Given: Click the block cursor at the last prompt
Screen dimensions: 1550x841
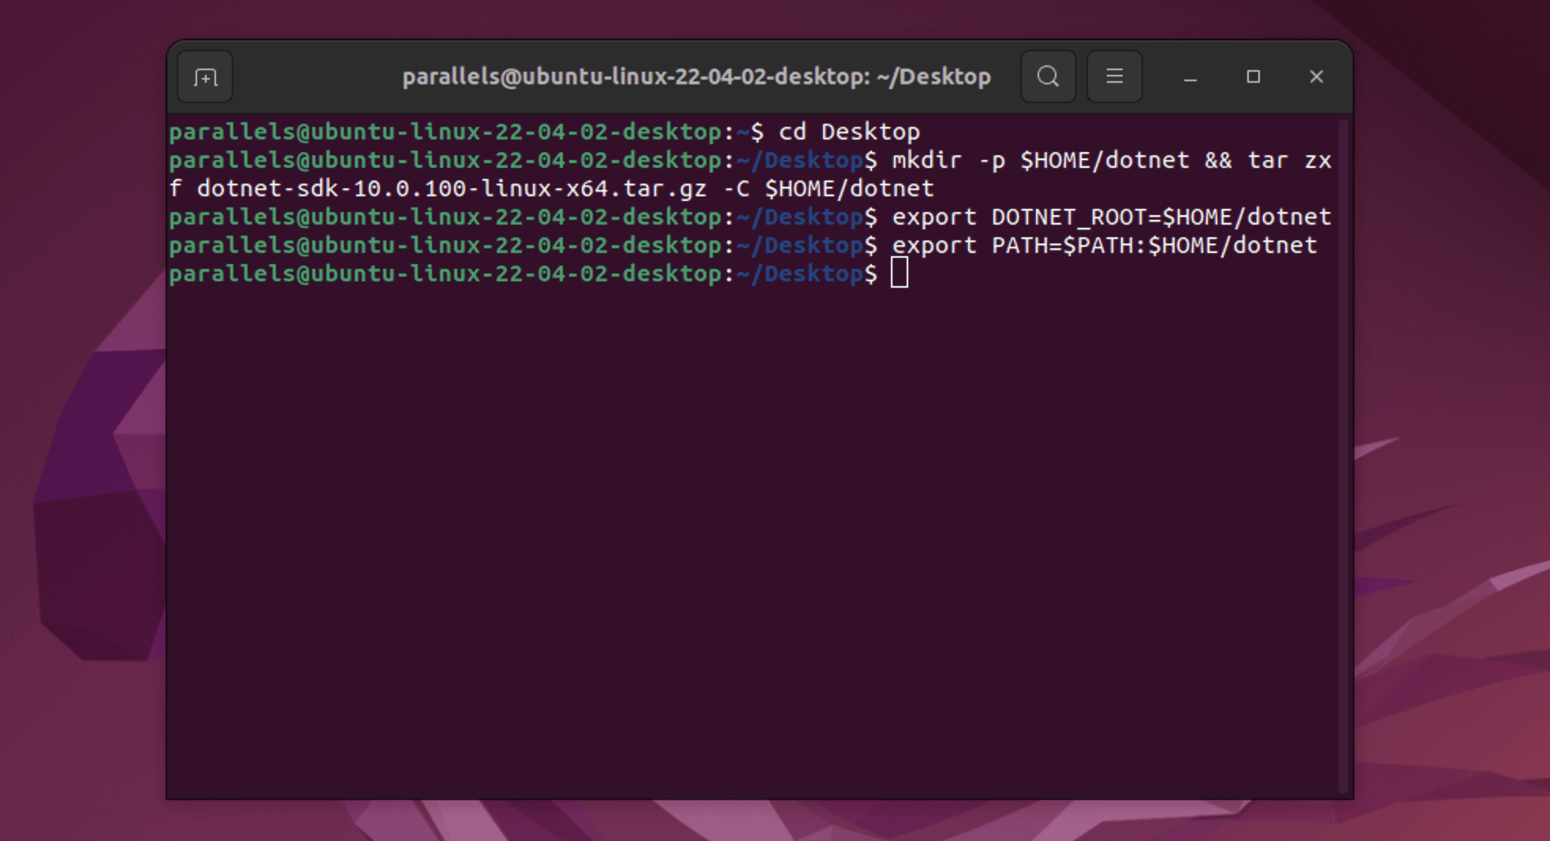Looking at the screenshot, I should [900, 274].
